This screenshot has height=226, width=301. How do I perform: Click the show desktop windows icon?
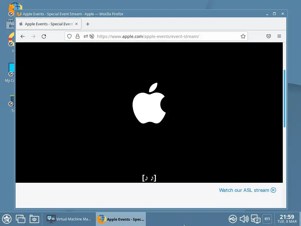[21, 219]
